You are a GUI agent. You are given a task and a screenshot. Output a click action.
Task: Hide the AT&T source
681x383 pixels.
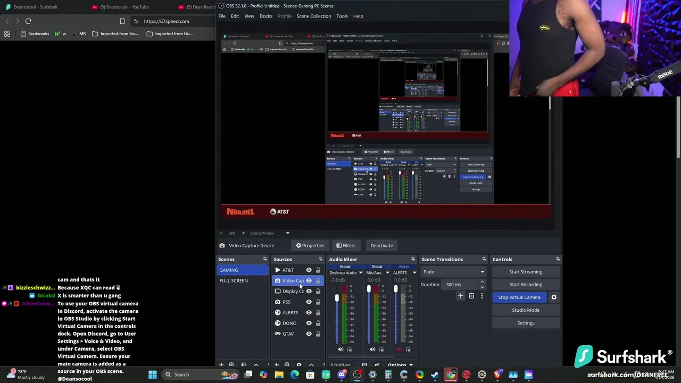click(309, 270)
